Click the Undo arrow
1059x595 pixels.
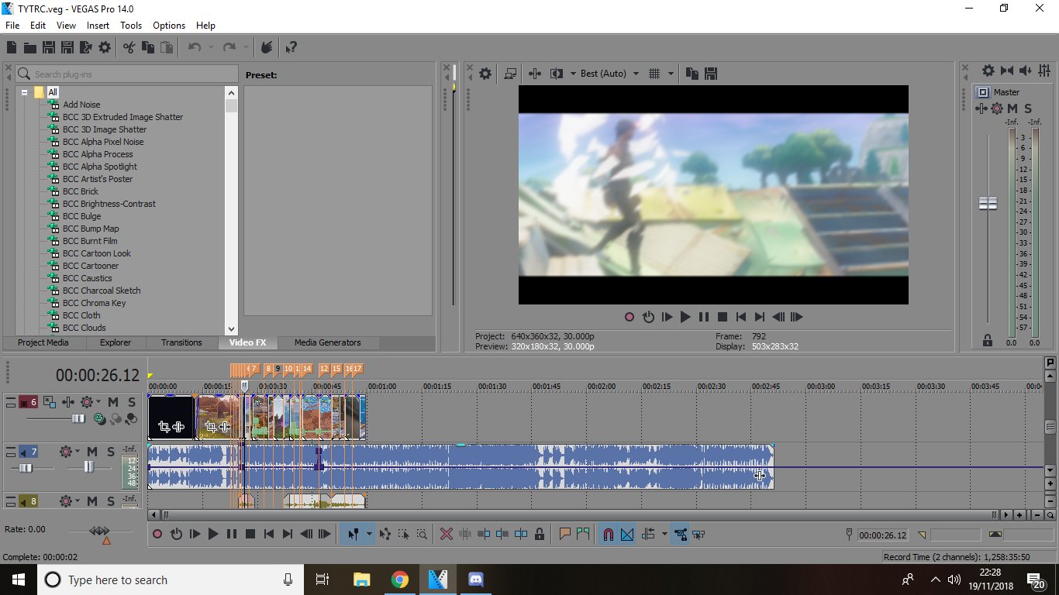[195, 48]
